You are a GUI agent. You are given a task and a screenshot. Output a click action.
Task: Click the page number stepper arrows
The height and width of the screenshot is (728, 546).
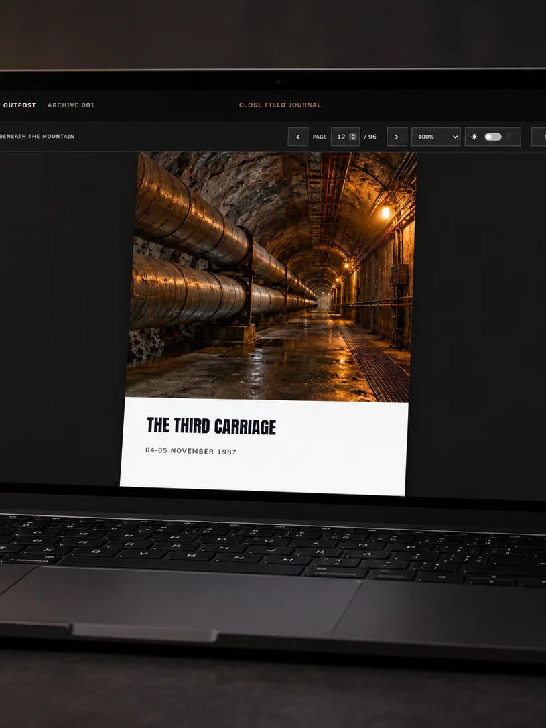(353, 137)
